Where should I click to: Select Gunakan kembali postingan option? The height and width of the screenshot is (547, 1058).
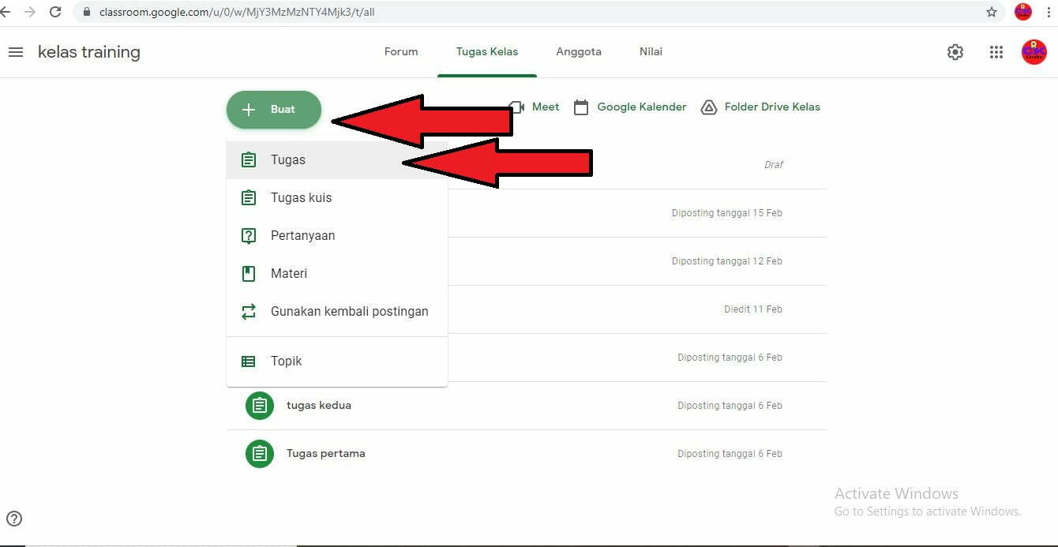[349, 312]
